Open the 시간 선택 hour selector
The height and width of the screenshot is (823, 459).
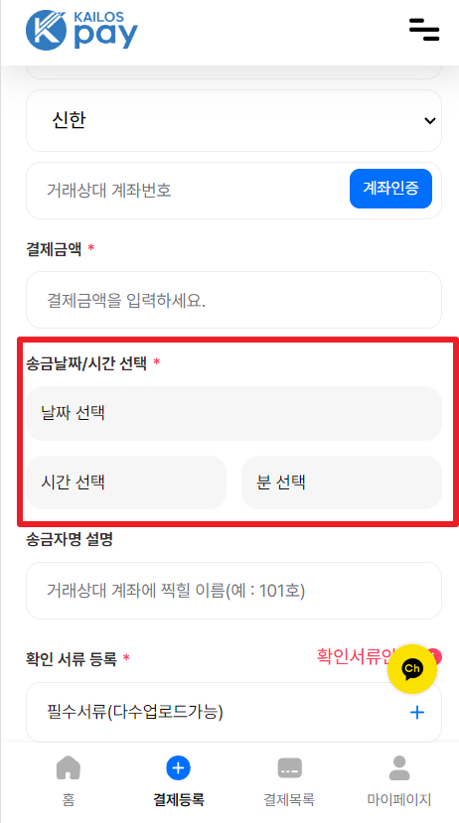126,482
